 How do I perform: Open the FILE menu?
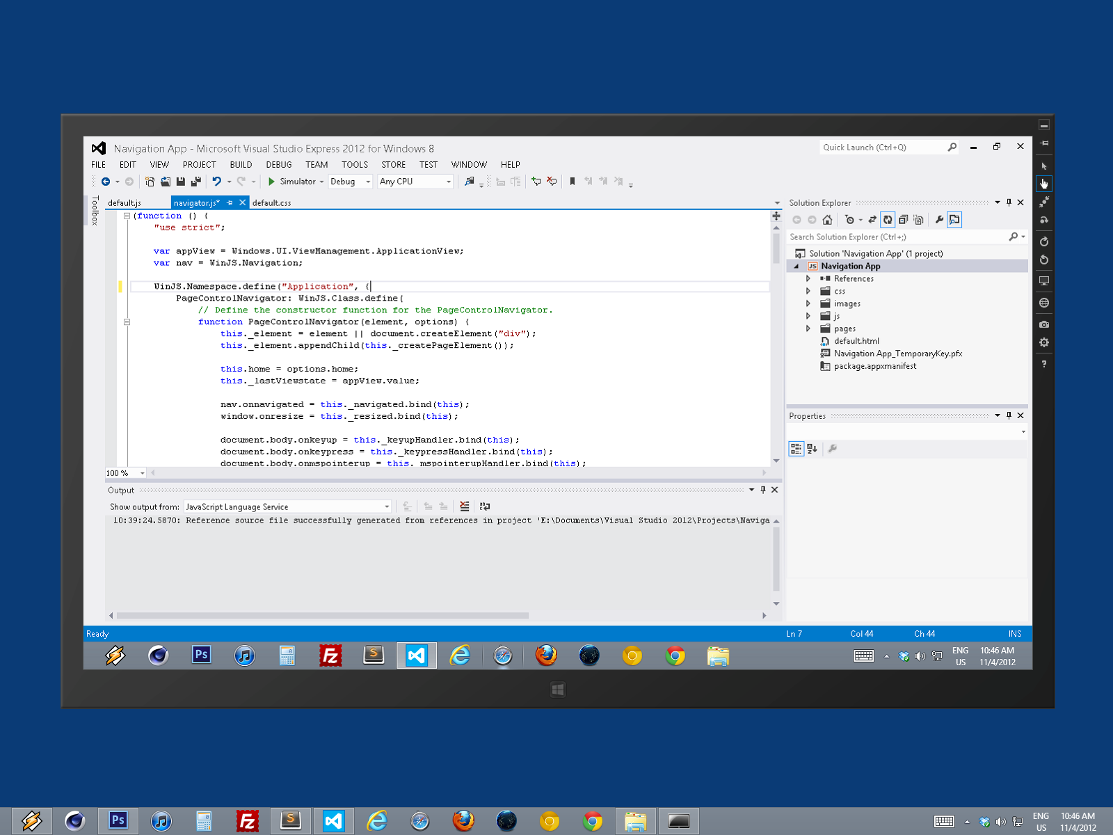[98, 165]
